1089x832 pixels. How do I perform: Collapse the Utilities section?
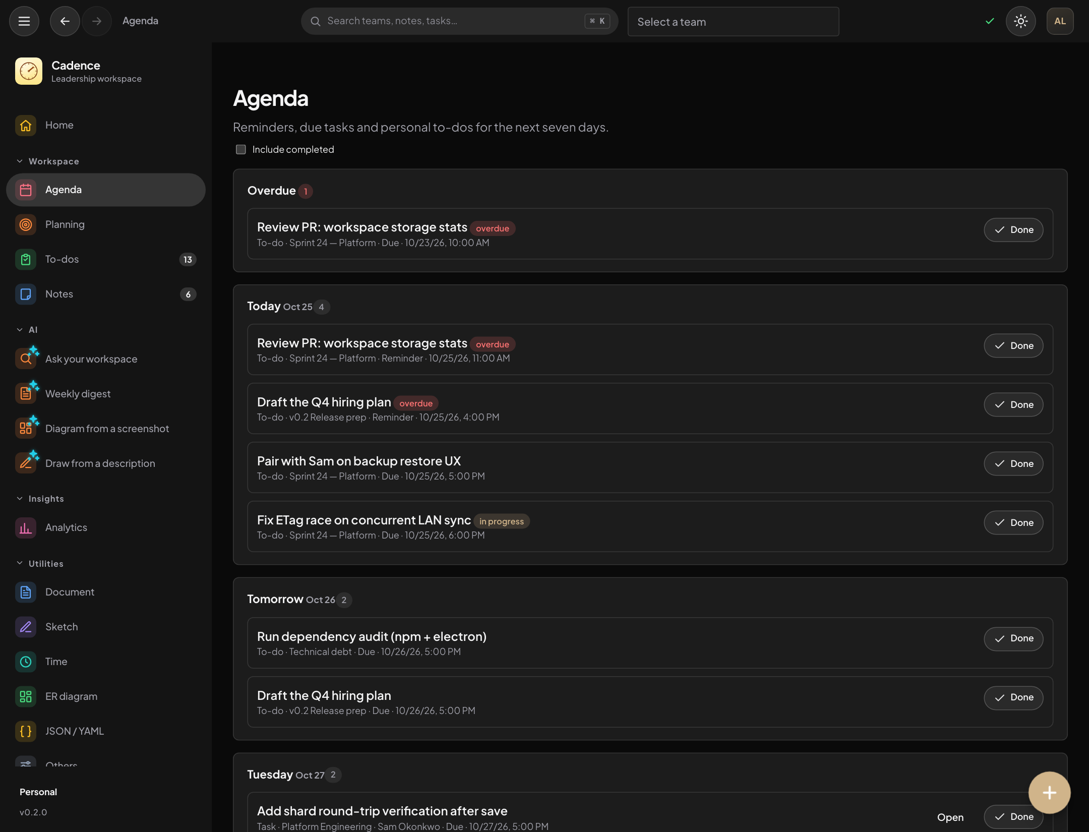click(40, 564)
